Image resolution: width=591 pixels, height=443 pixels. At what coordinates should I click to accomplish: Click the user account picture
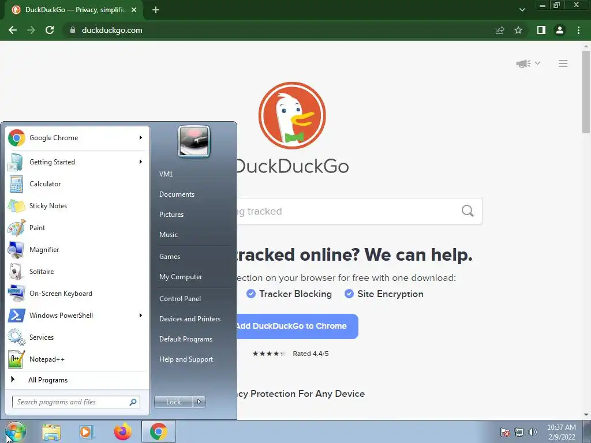click(x=194, y=141)
